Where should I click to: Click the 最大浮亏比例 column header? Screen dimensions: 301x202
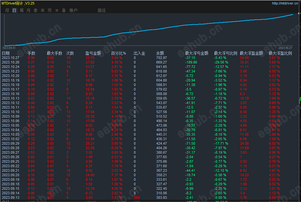pyautogui.click(x=225, y=53)
